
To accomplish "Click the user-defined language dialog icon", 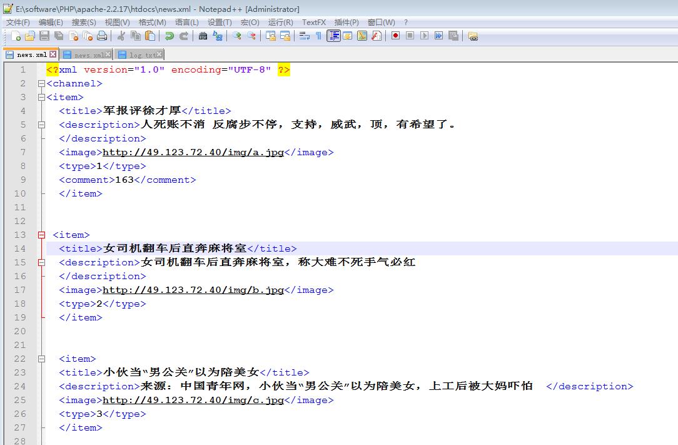I will tap(348, 36).
